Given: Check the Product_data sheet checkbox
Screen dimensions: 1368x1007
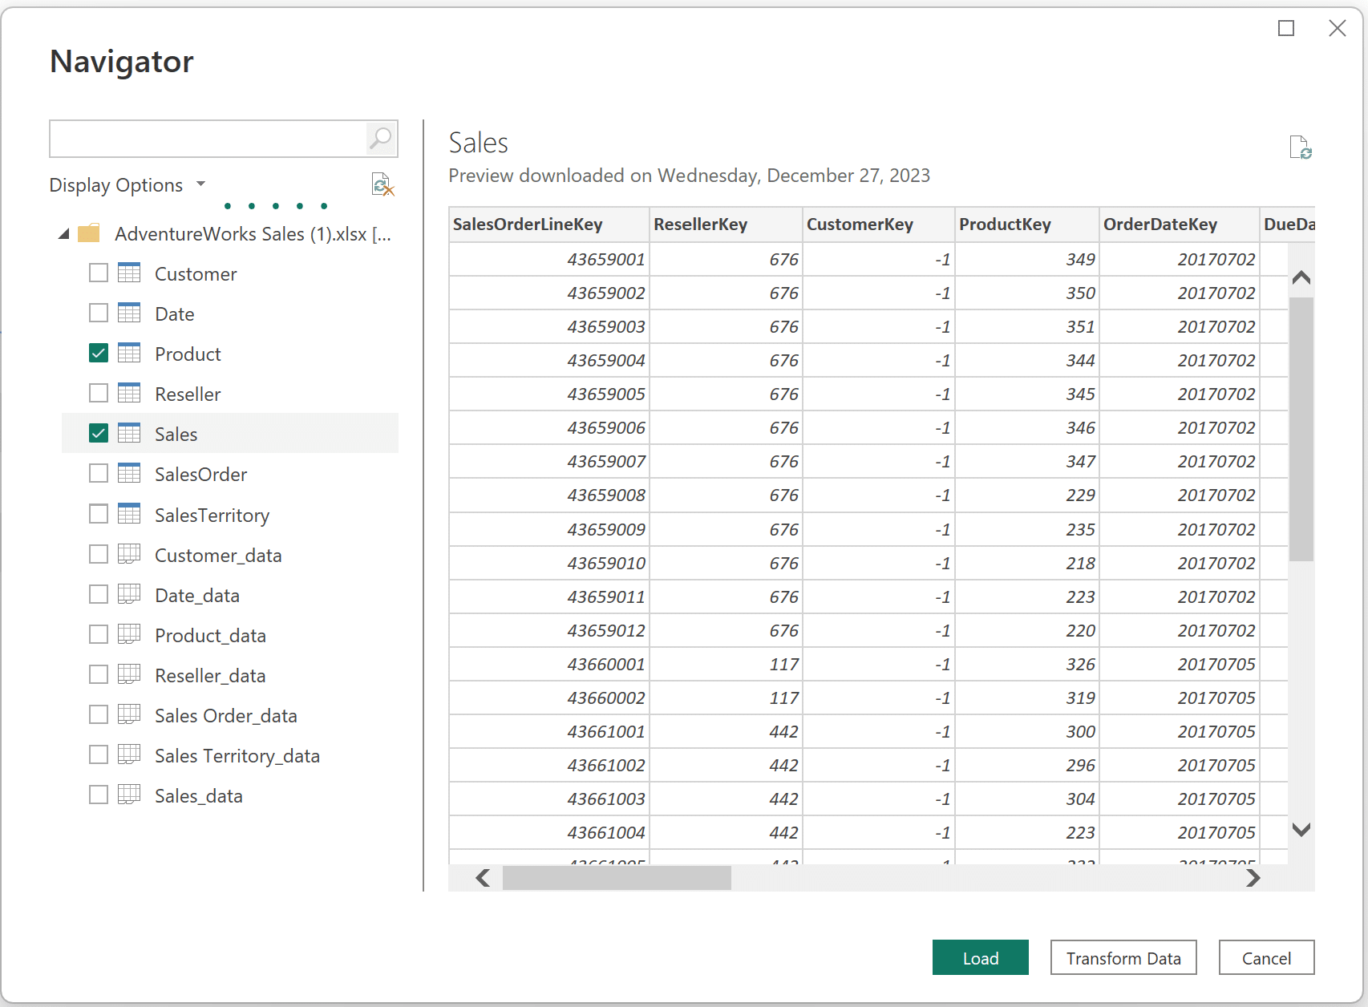Looking at the screenshot, I should point(99,634).
